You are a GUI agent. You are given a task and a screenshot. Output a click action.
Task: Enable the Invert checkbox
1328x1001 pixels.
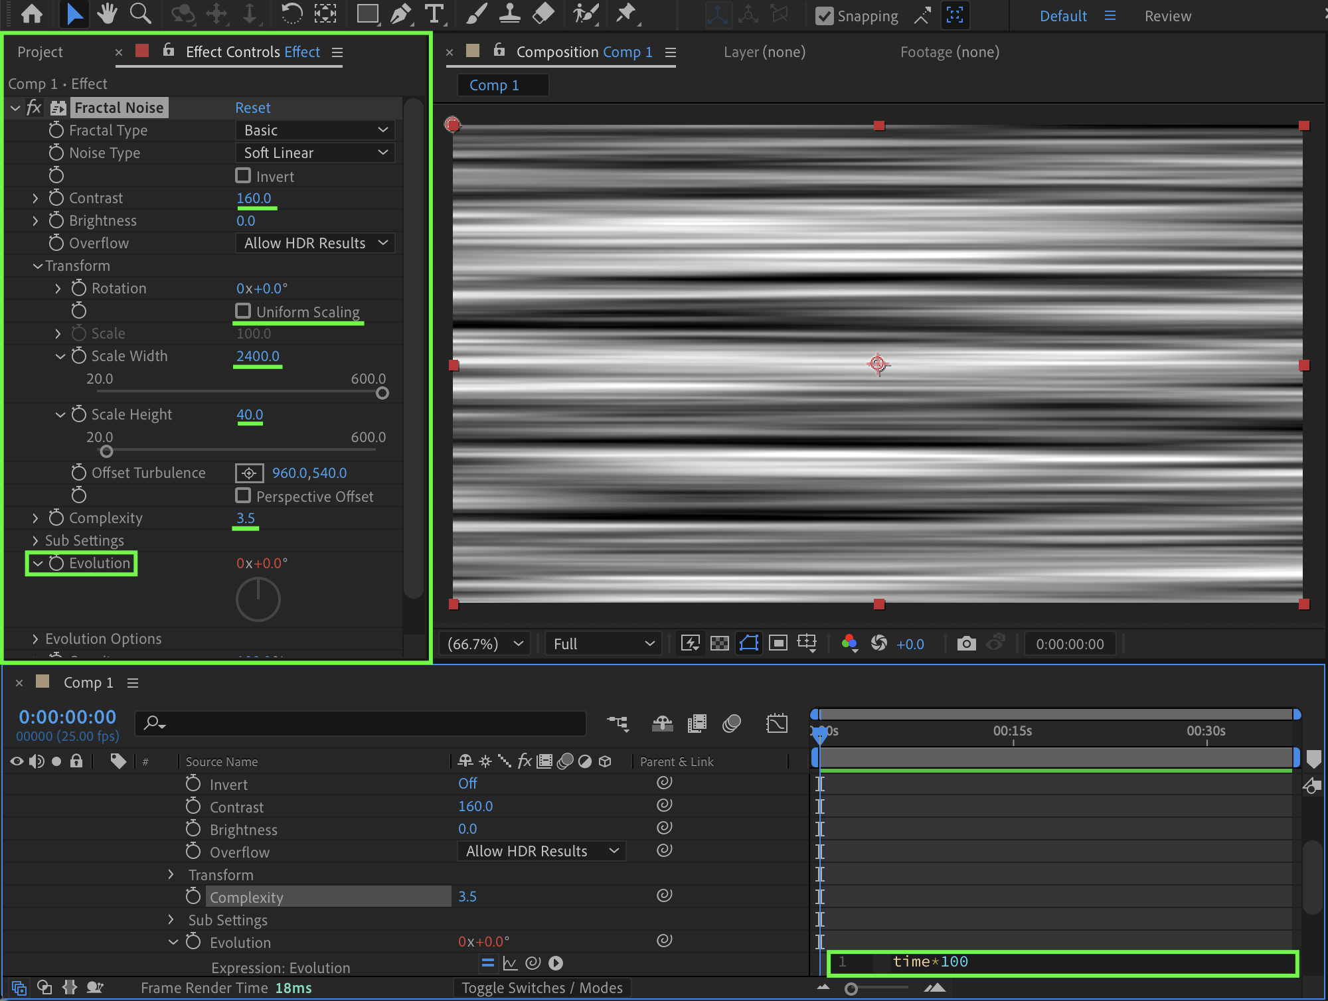(243, 176)
